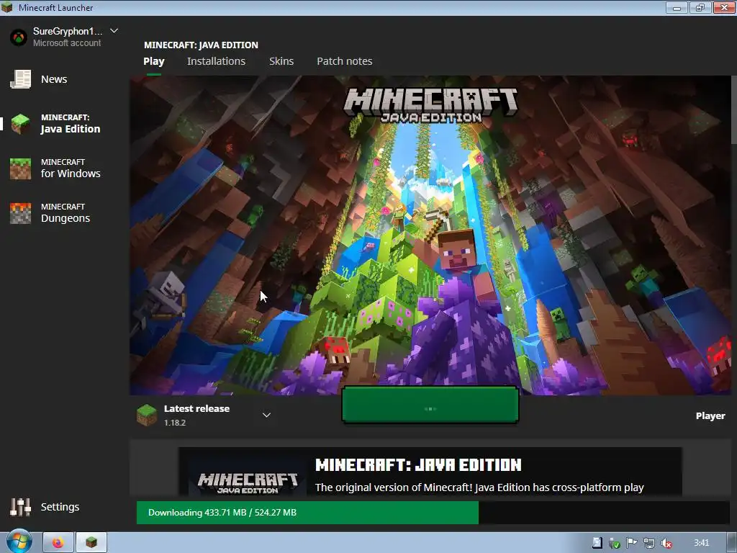
Task: Click the security shield tray icon
Action: (615, 544)
